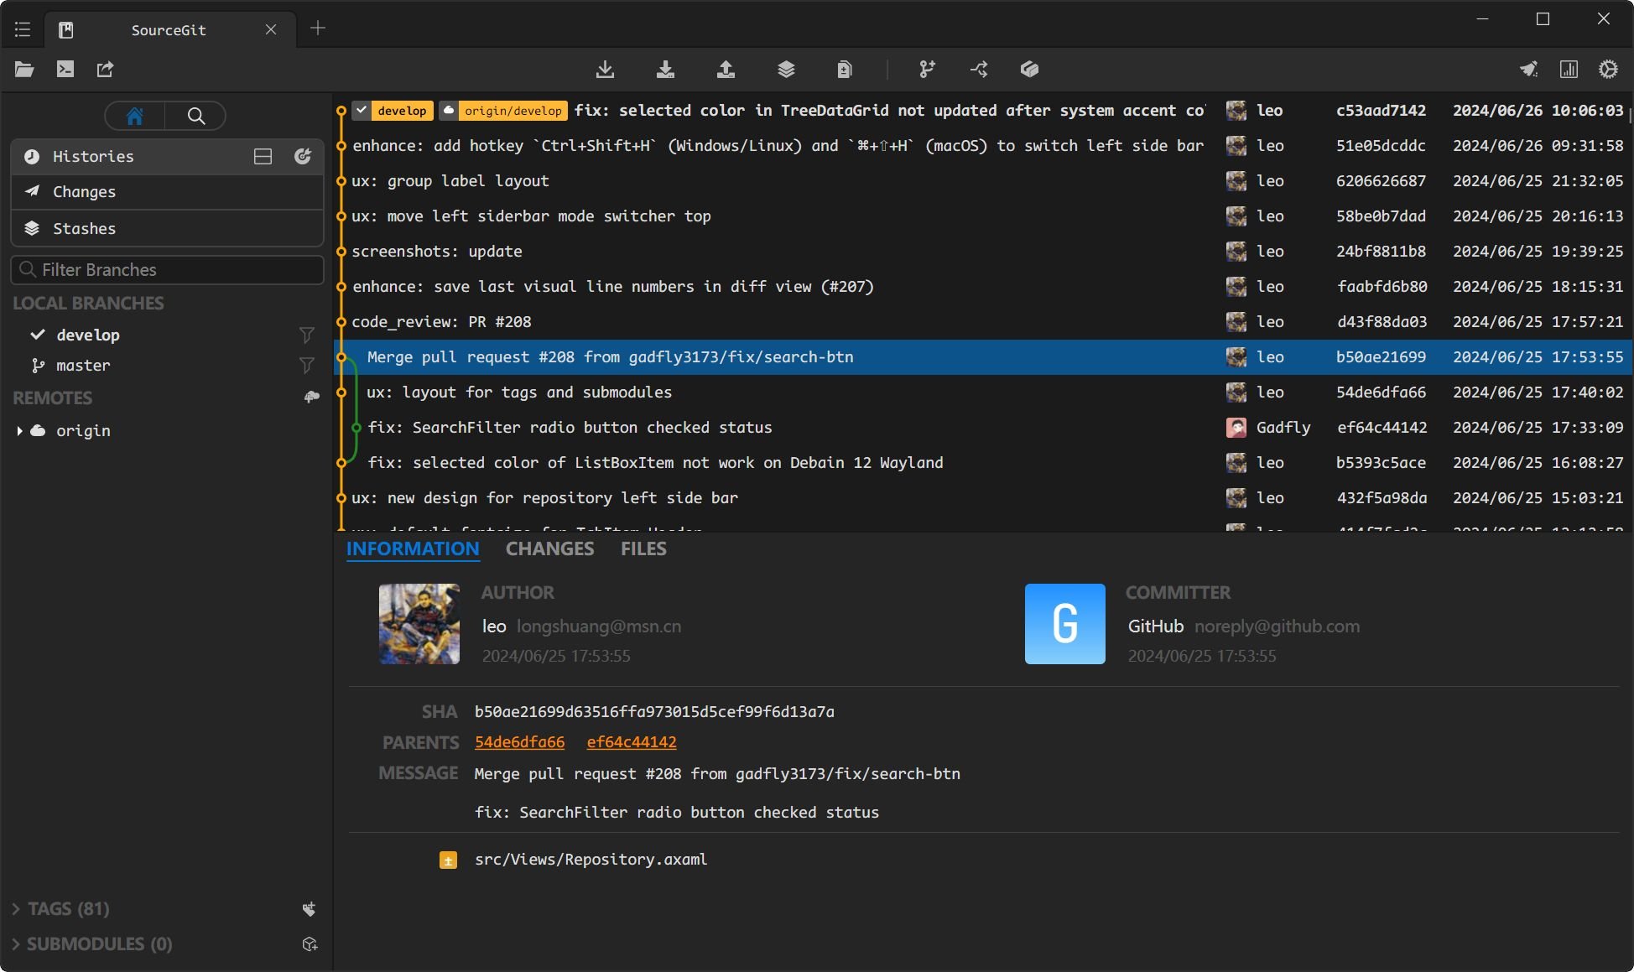The image size is (1634, 972).
Task: Click the Filter Branches input field
Action: click(167, 269)
